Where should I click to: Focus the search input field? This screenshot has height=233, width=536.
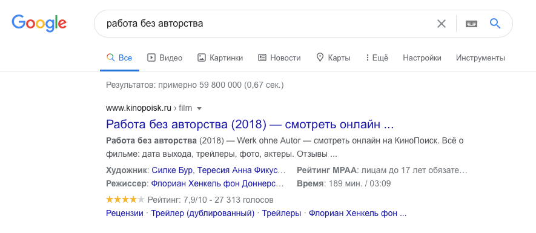(266, 24)
